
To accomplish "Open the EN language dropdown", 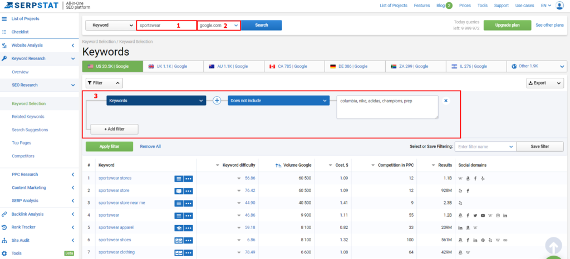I will point(546,6).
